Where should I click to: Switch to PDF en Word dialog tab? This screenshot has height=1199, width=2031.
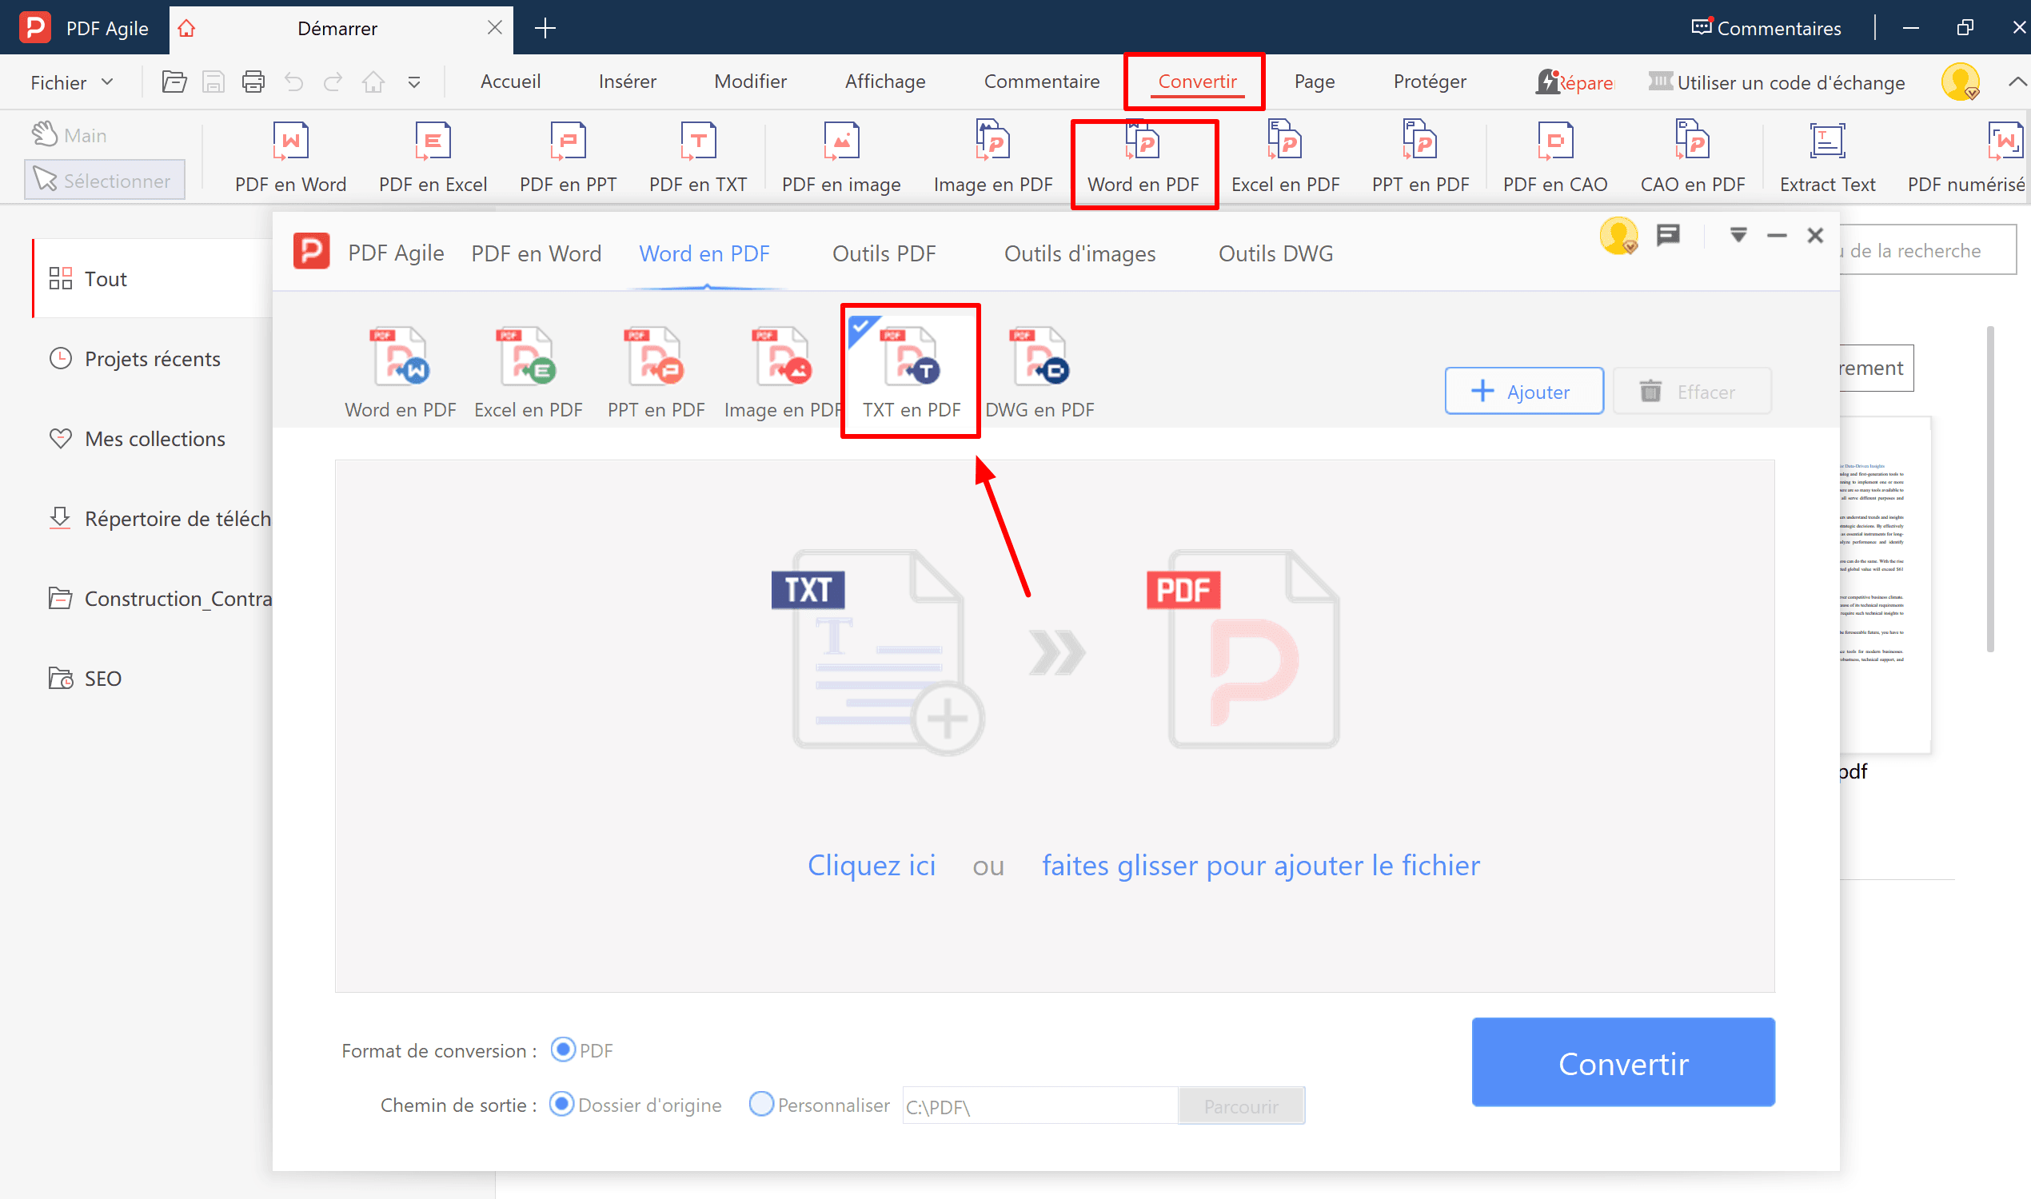pyautogui.click(x=536, y=253)
